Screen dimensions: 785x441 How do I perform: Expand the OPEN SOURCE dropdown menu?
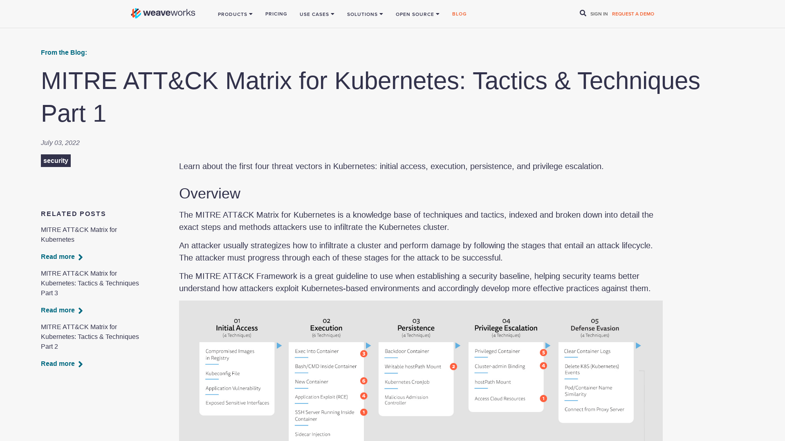(x=417, y=14)
